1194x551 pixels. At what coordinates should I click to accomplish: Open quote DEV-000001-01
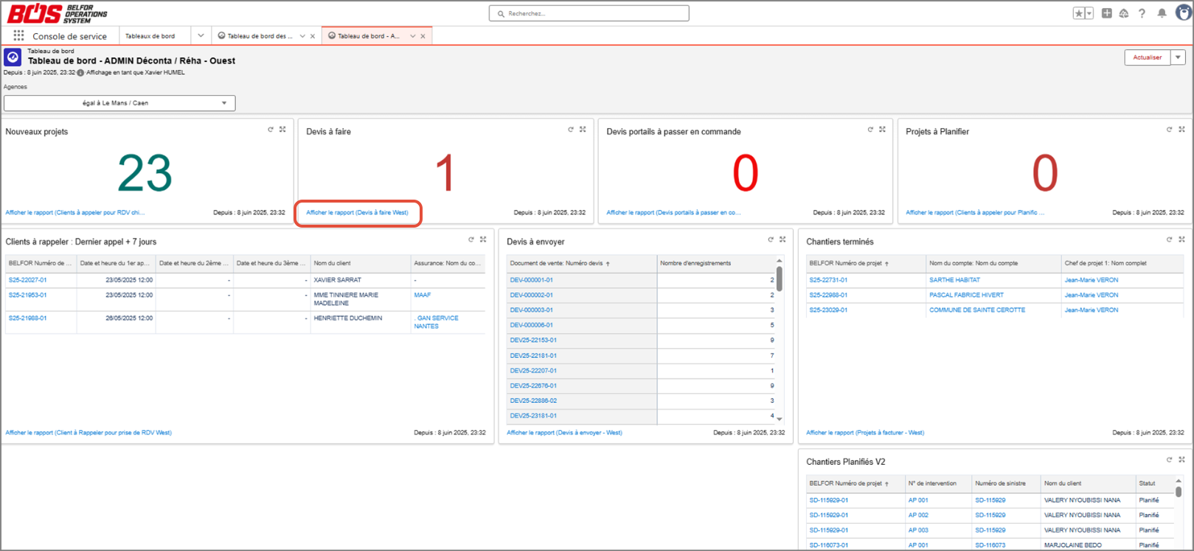tap(531, 280)
